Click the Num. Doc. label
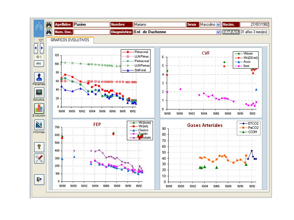 [63, 32]
